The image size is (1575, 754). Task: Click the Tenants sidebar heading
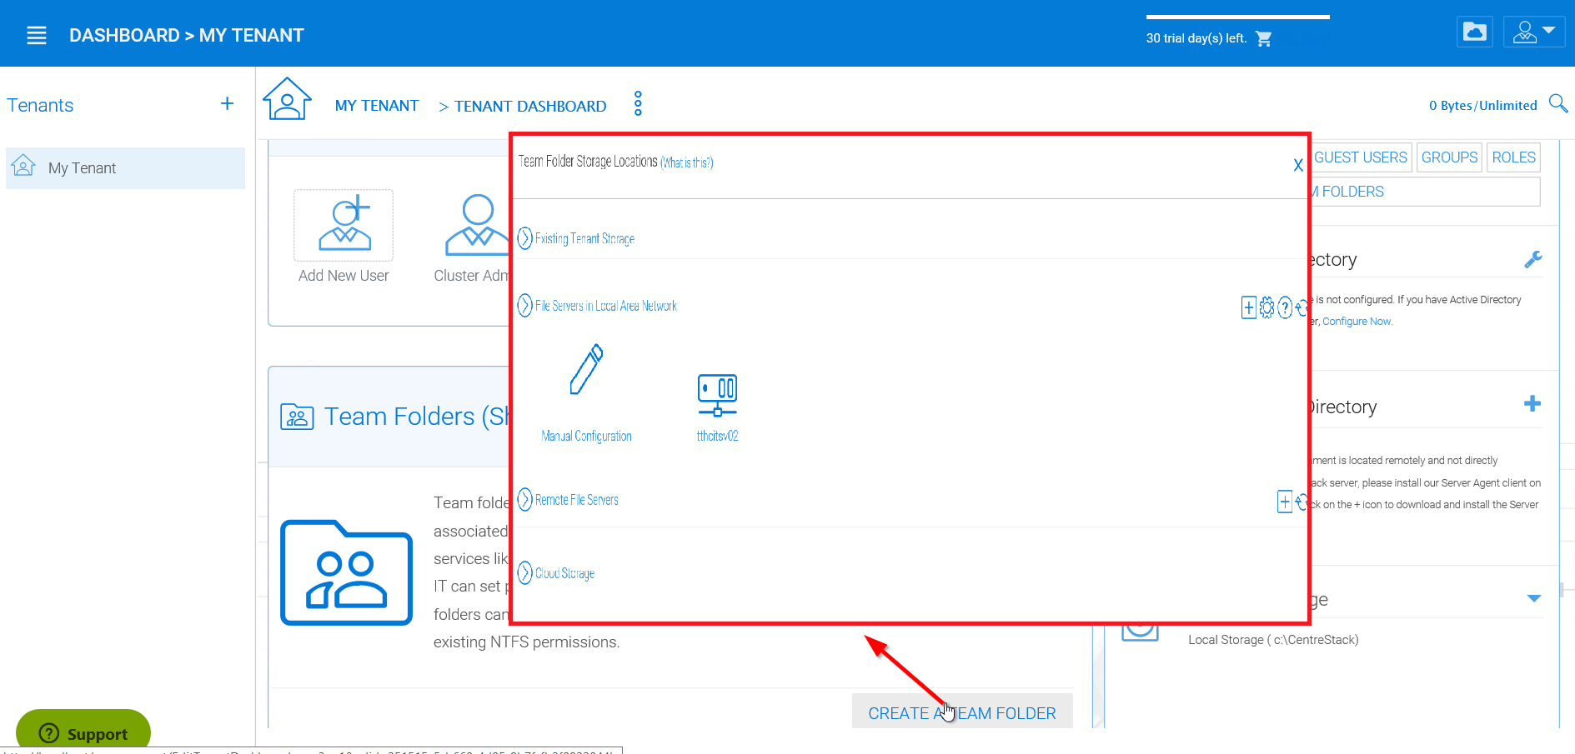coord(40,105)
